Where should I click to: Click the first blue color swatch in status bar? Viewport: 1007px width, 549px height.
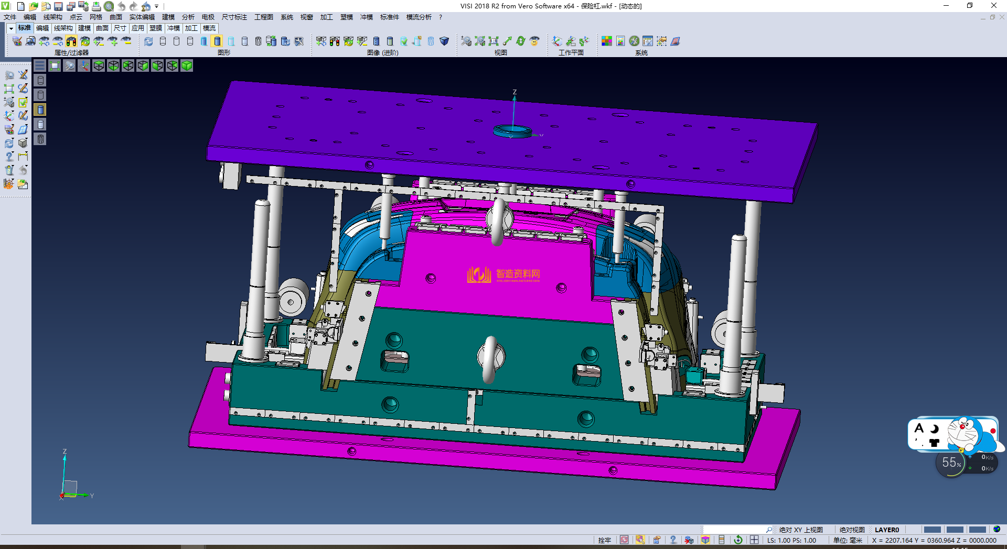(x=931, y=530)
